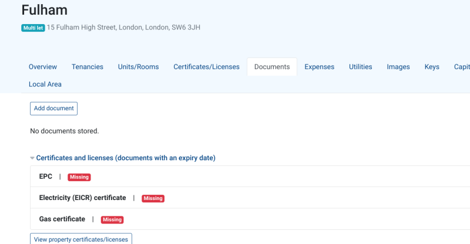This screenshot has width=470, height=244.
Task: Click the Multi let badge
Action: click(33, 28)
